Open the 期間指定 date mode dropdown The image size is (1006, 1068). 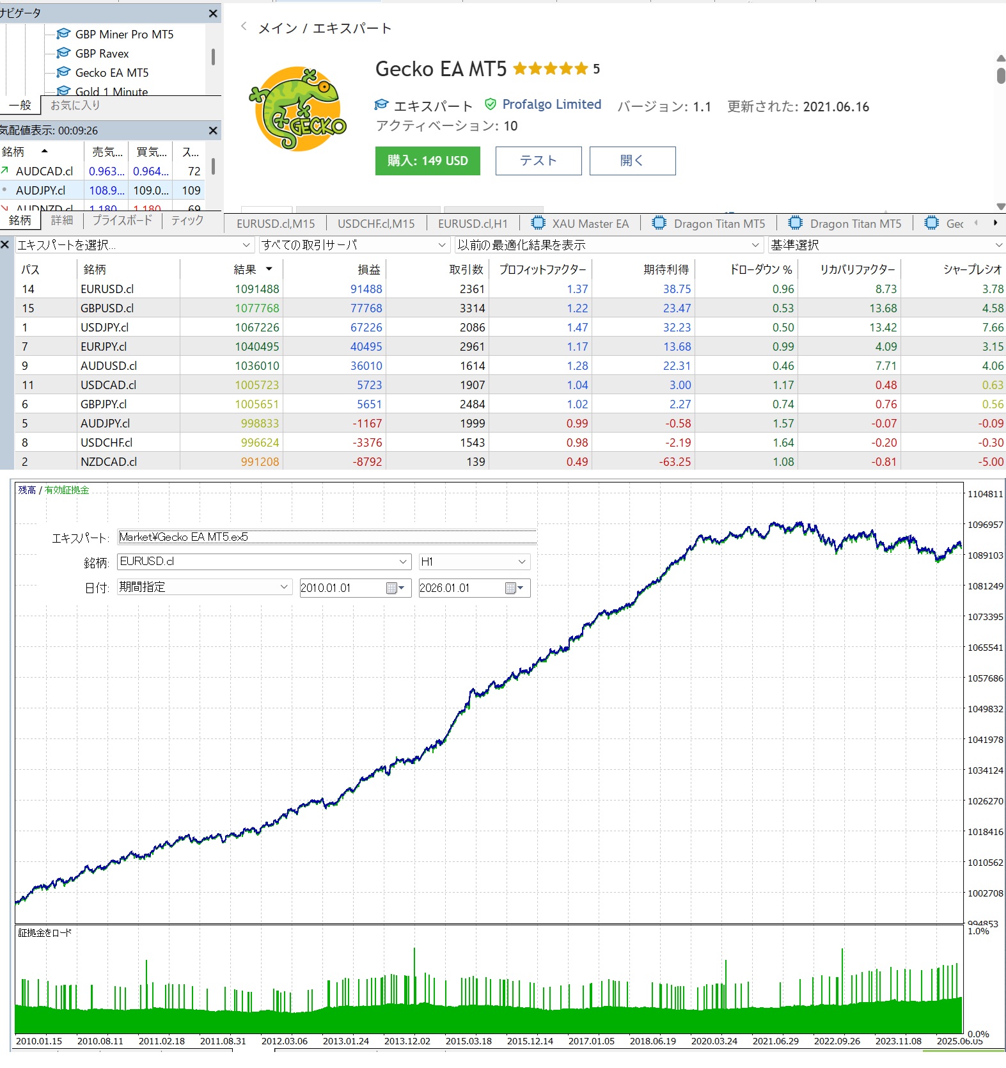205,587
